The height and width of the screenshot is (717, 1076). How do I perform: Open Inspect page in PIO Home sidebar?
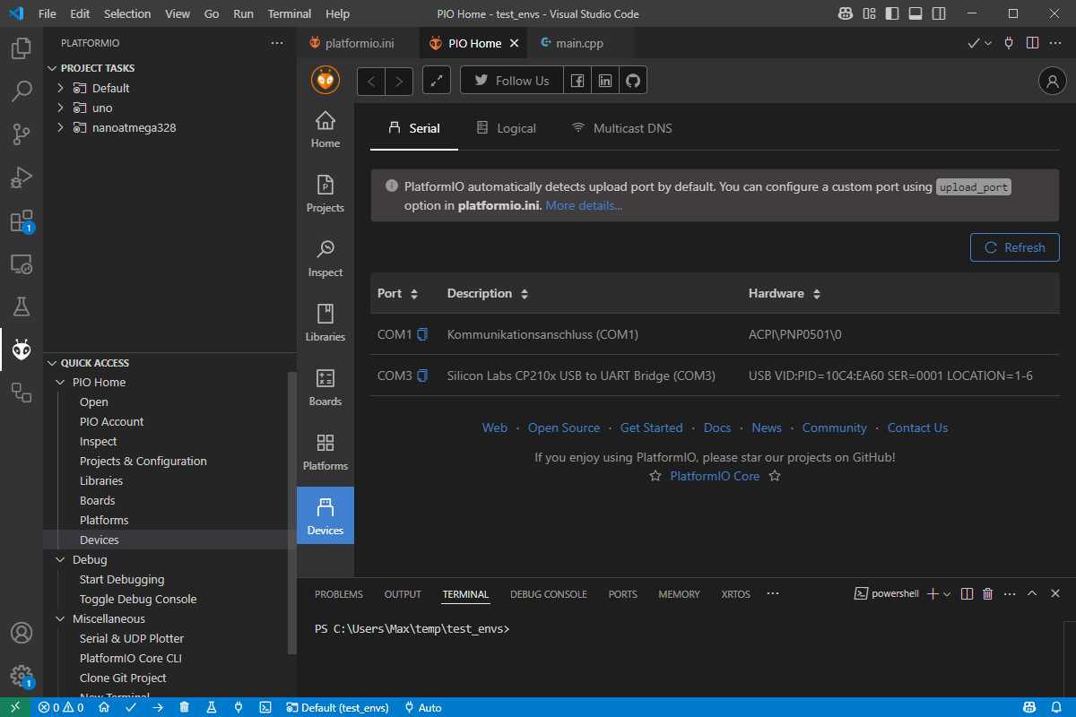[x=325, y=259]
